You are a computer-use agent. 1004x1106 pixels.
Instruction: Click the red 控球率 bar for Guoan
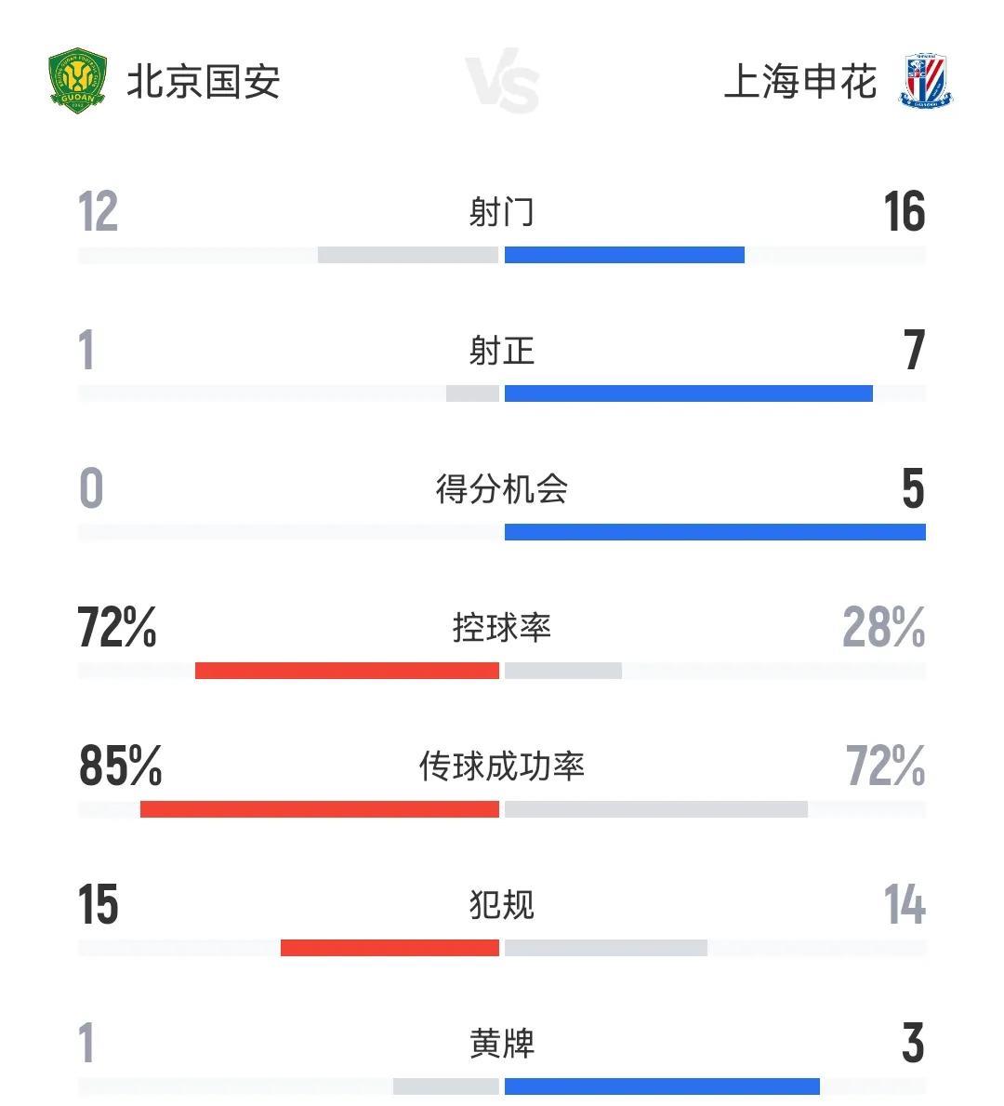[347, 671]
